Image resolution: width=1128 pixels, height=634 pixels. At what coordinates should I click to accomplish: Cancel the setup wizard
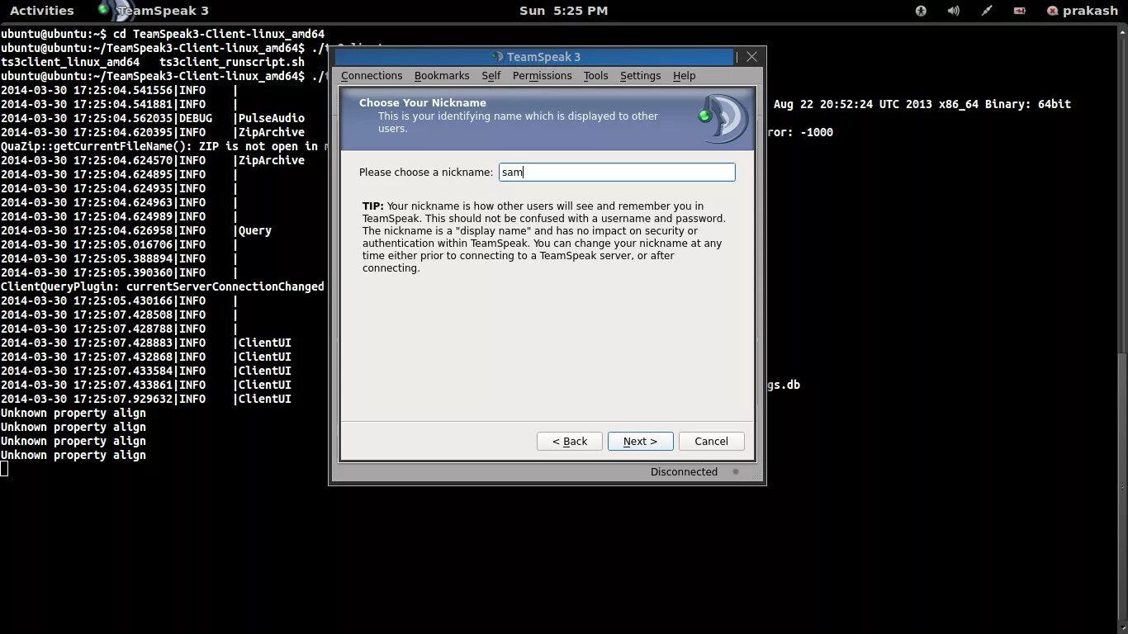[x=711, y=442]
